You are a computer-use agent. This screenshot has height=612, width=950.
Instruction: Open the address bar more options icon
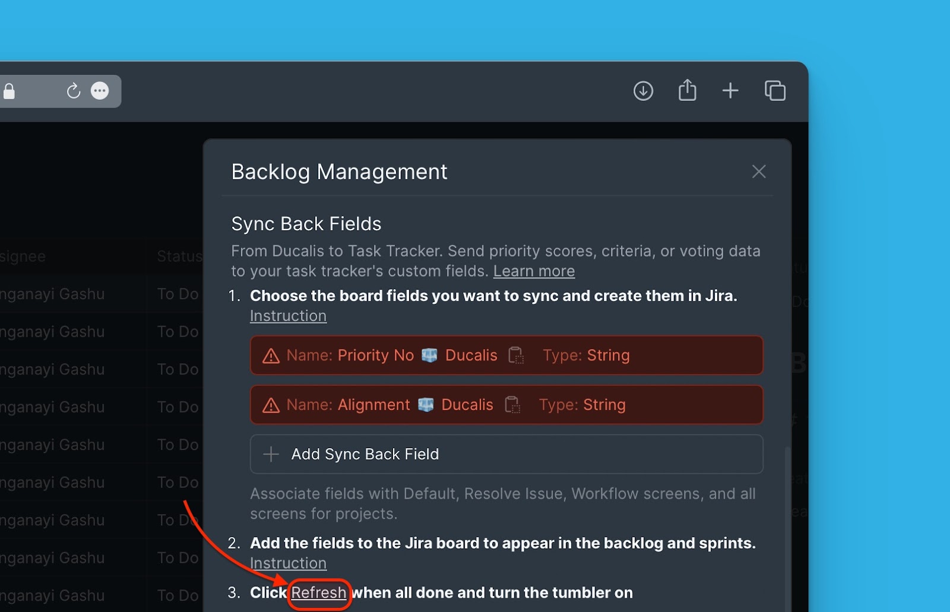tap(100, 91)
